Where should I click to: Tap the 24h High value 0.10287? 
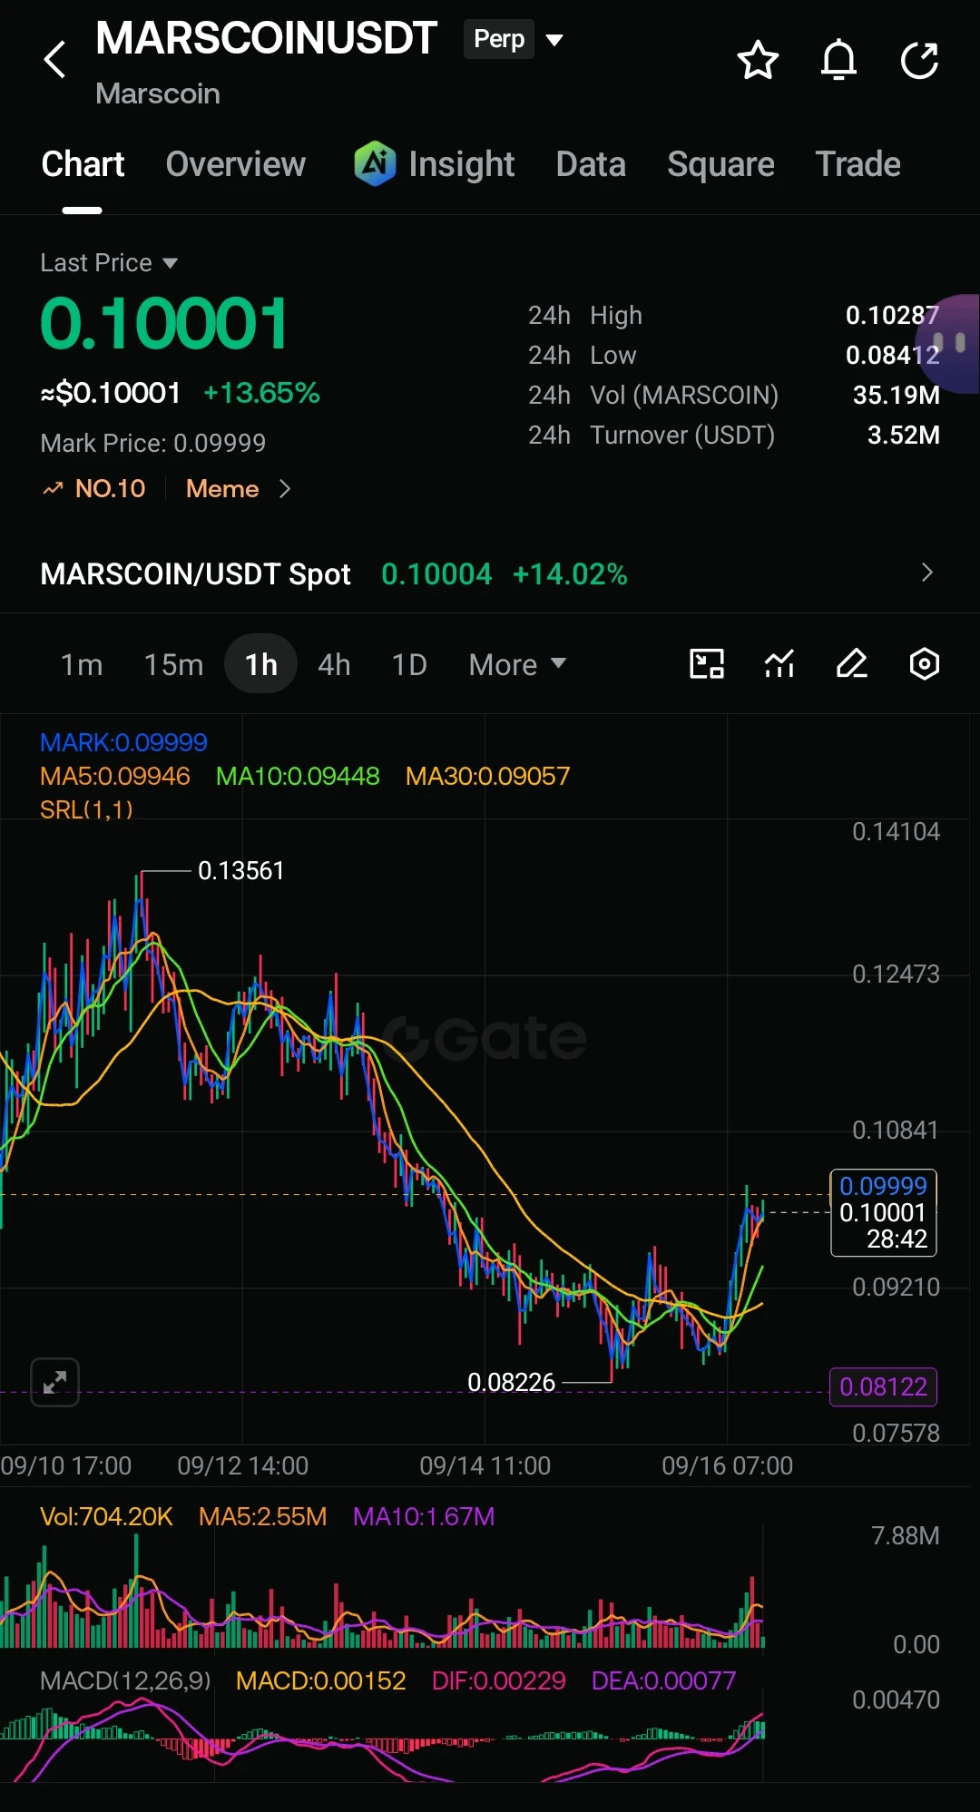[892, 315]
